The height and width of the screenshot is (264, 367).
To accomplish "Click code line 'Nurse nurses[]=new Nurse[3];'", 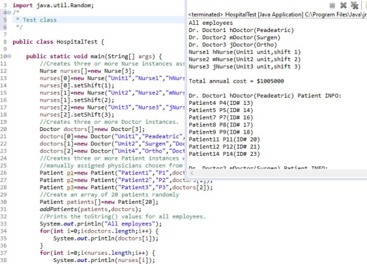I will pos(87,71).
